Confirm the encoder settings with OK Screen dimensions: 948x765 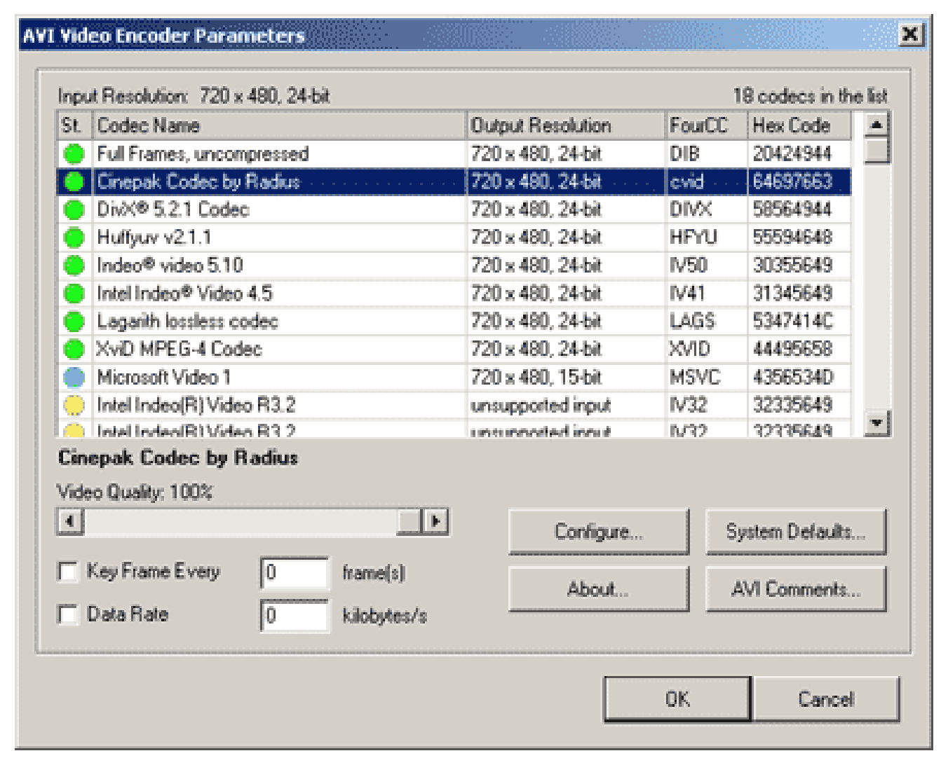pyautogui.click(x=677, y=698)
